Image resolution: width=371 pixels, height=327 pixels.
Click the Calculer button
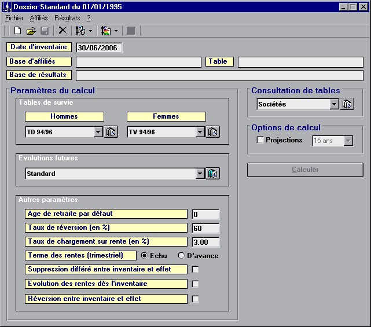(x=305, y=170)
